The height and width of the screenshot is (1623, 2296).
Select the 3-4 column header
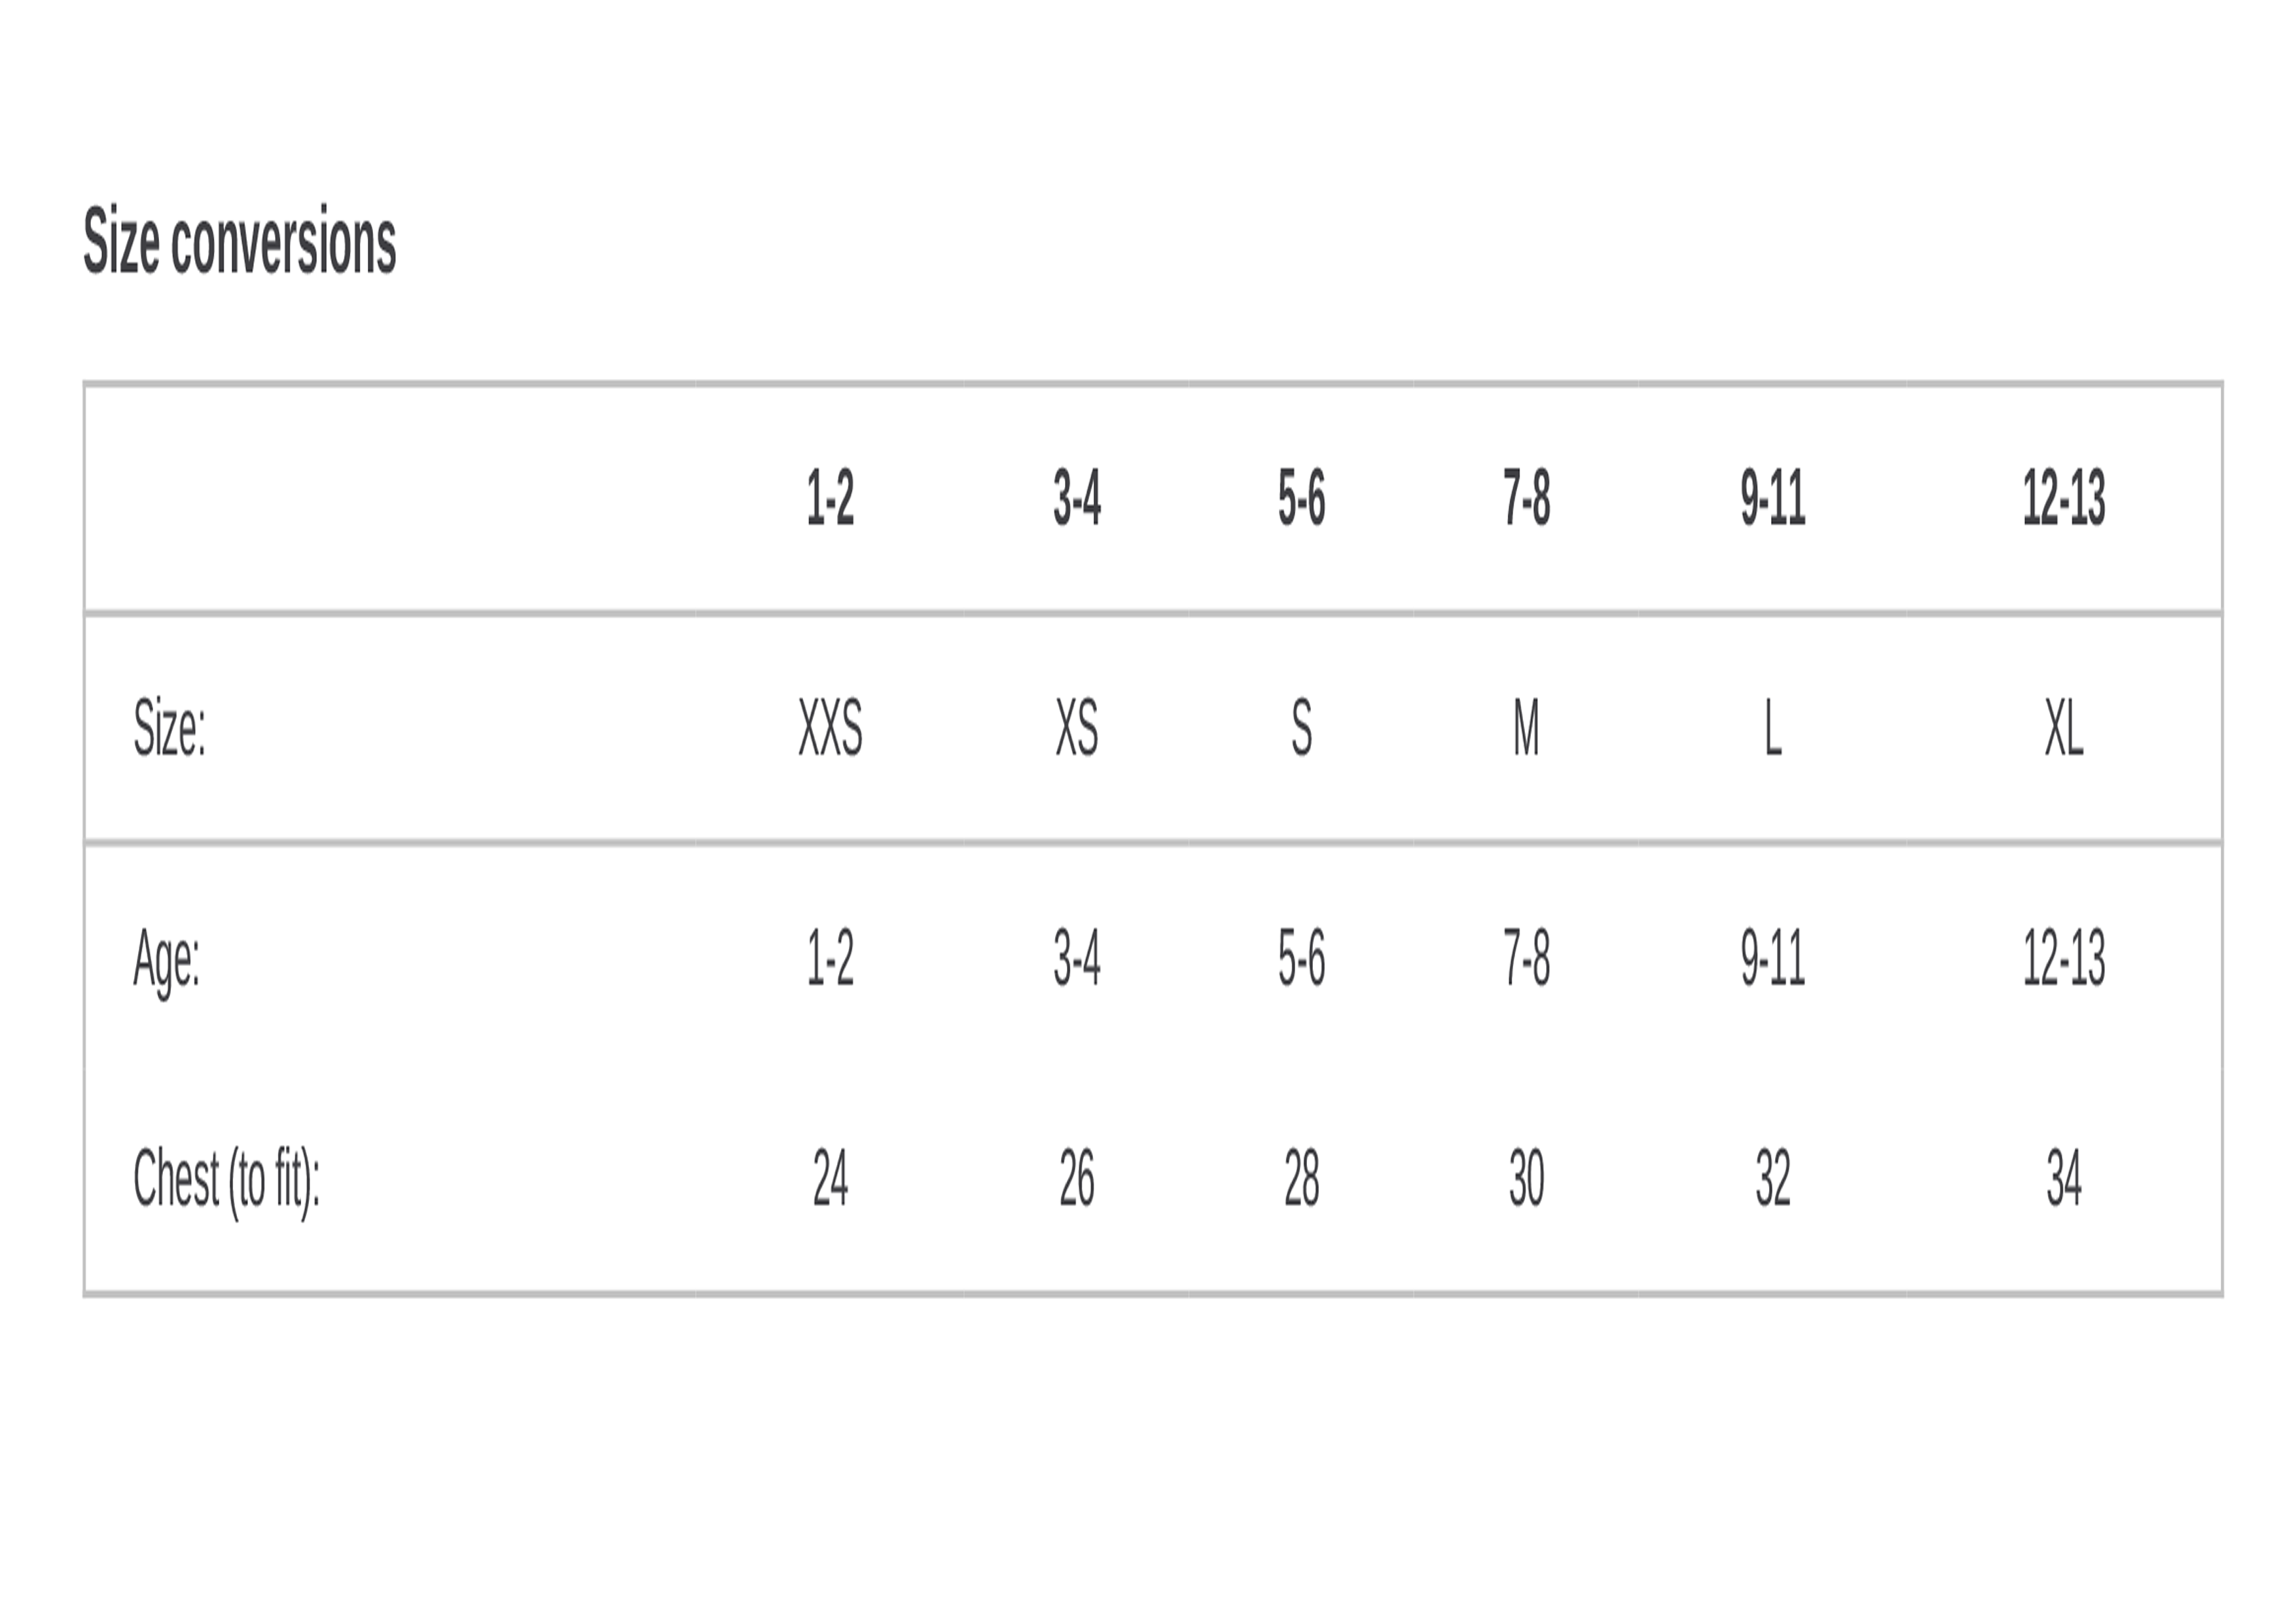1077,497
